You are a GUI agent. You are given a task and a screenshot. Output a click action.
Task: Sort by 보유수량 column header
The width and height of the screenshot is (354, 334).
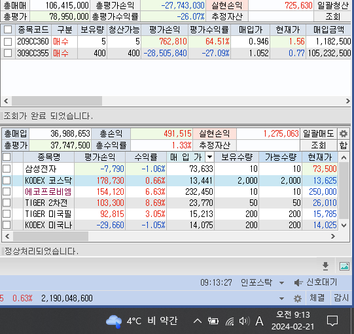(237, 157)
